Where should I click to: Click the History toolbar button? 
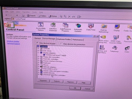point(53,16)
